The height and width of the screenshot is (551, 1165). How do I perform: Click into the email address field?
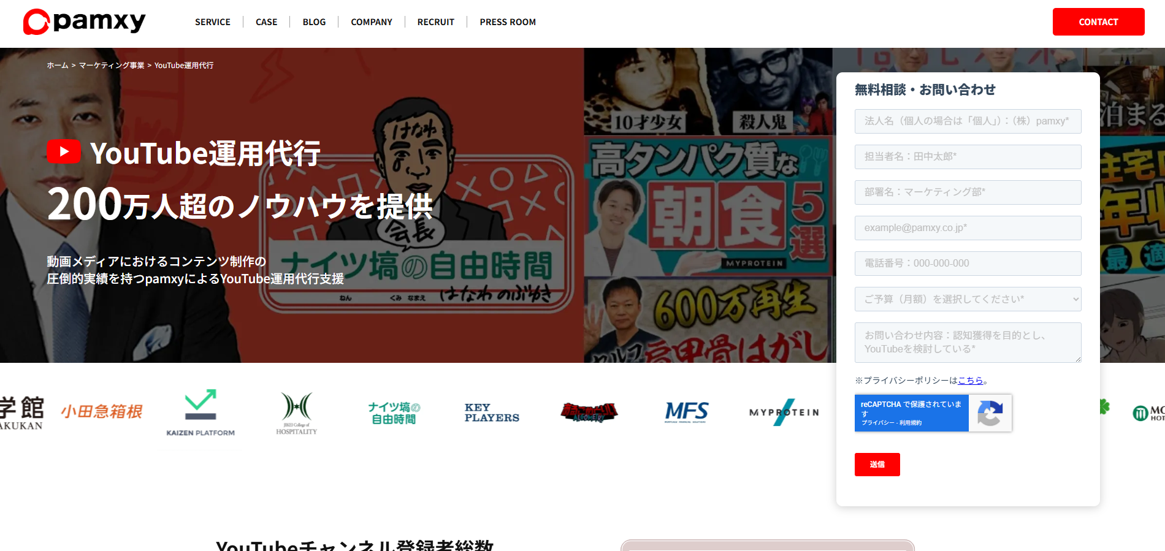click(968, 228)
